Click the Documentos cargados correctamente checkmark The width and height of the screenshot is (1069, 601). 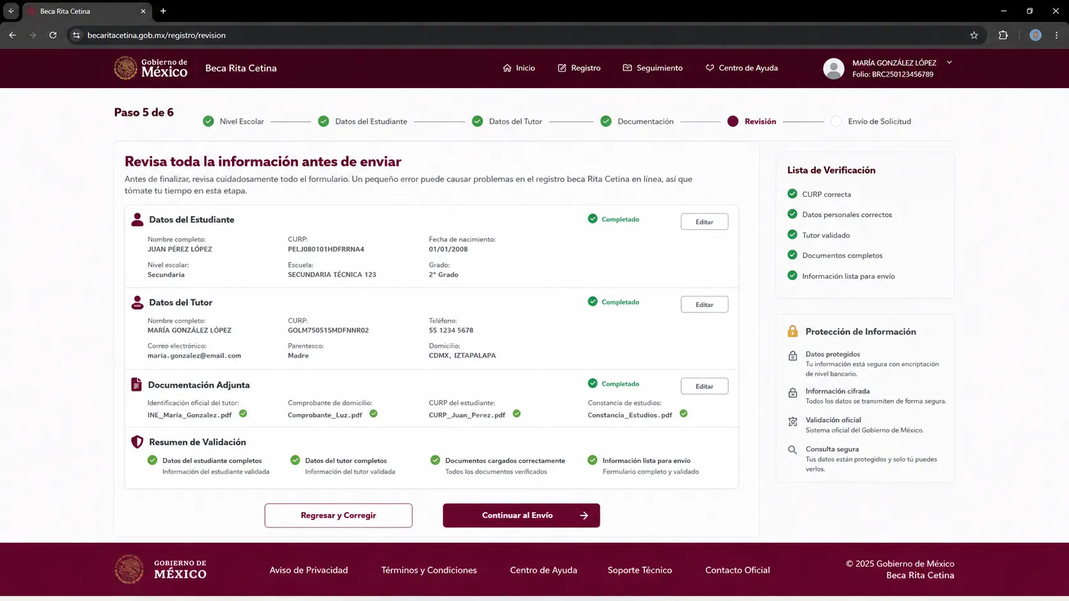click(435, 460)
